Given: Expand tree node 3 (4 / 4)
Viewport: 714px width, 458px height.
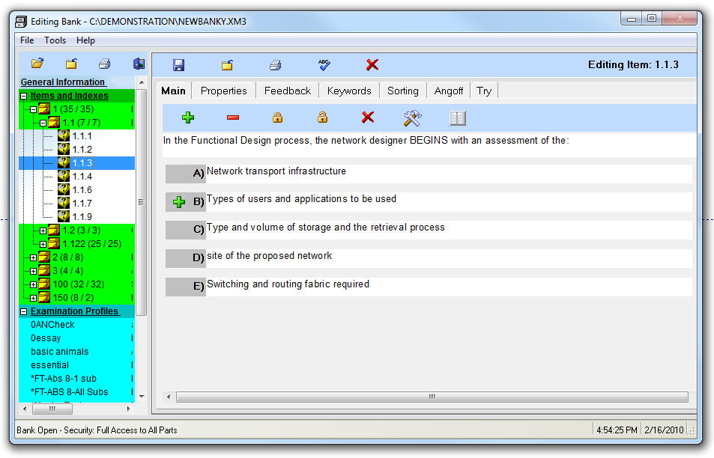Looking at the screenshot, I should coord(33,271).
